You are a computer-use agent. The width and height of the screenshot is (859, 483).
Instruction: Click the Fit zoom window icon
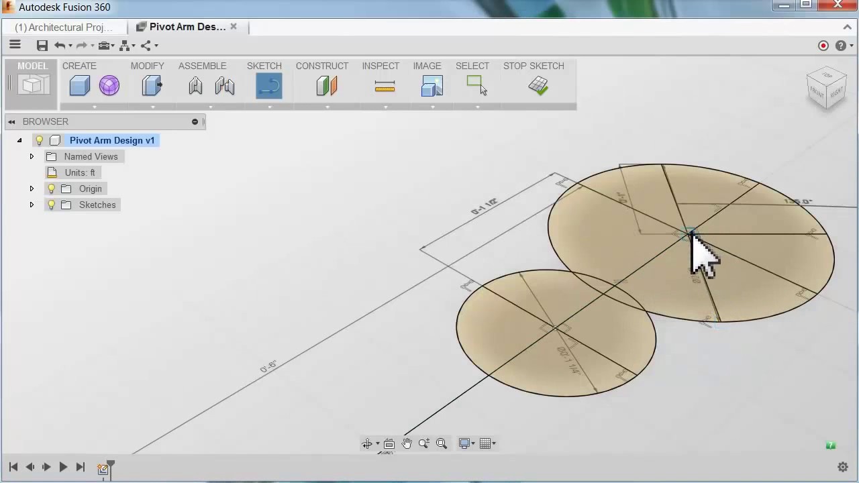441,443
